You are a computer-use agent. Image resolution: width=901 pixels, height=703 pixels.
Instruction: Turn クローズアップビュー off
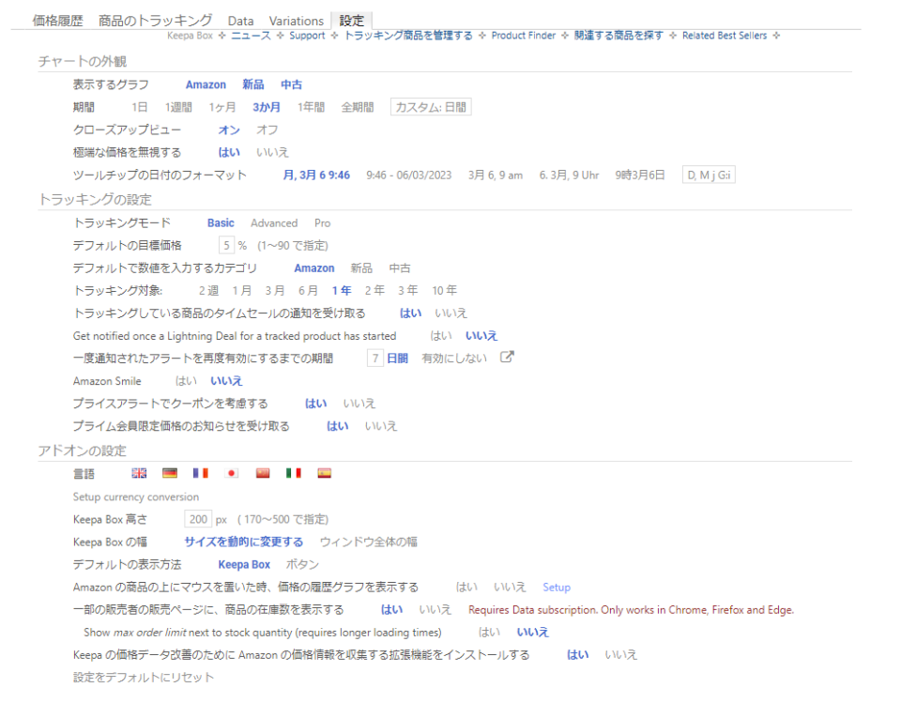tap(267, 129)
